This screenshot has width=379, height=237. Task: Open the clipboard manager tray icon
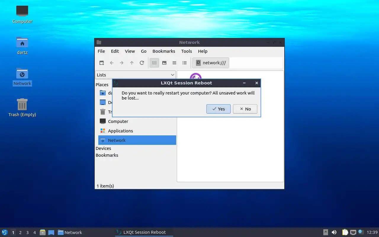tap(345, 232)
